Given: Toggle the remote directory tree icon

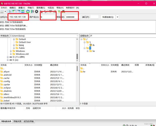Looking at the screenshot, I should [18, 11].
